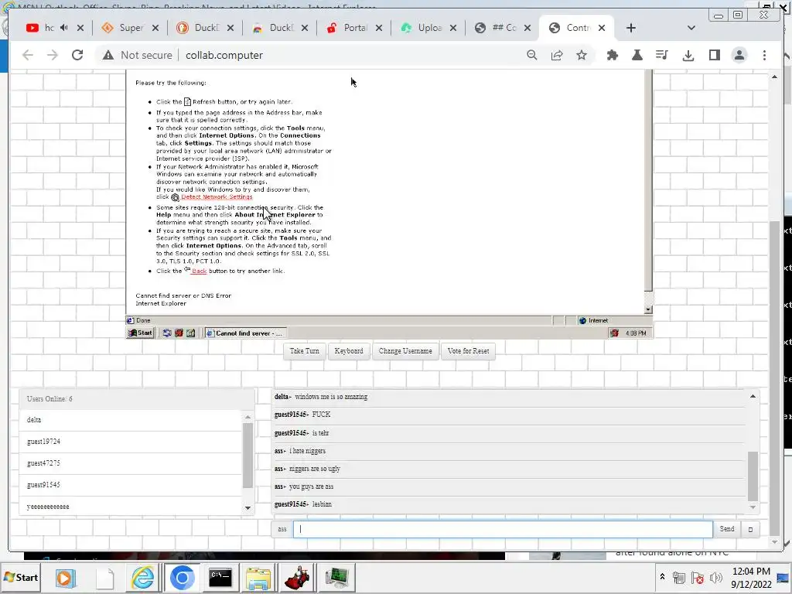Open the zoom magnifier icon in address bar
Viewport: 792px width, 594px height.
tap(532, 55)
